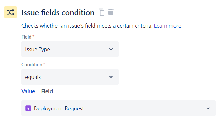Click the chevron arrow in Issue Type field
Image resolution: width=221 pixels, height=120 pixels.
point(111,49)
